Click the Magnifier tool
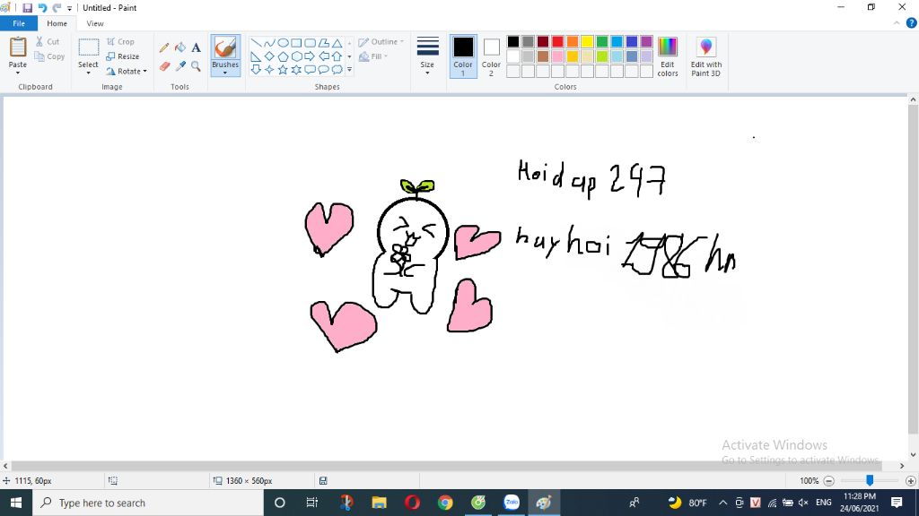The height and width of the screenshot is (516, 919). click(x=196, y=66)
